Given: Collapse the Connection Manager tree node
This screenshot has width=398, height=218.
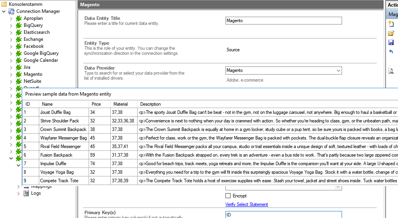Looking at the screenshot, I should click(4, 11).
